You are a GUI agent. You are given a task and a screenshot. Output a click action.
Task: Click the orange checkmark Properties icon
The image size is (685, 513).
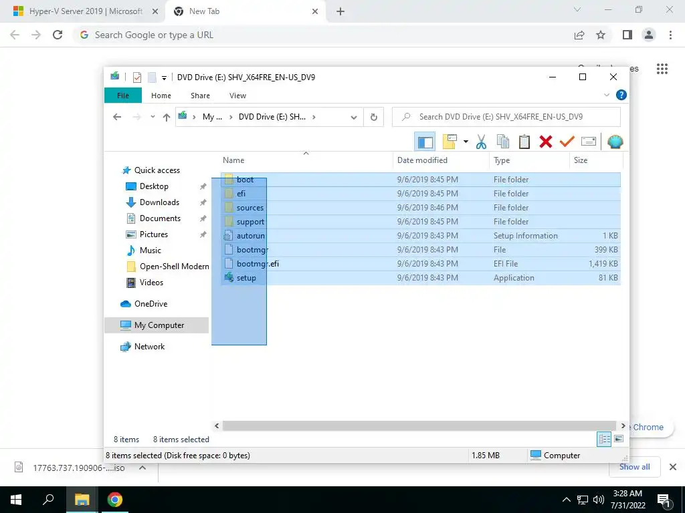[567, 142]
